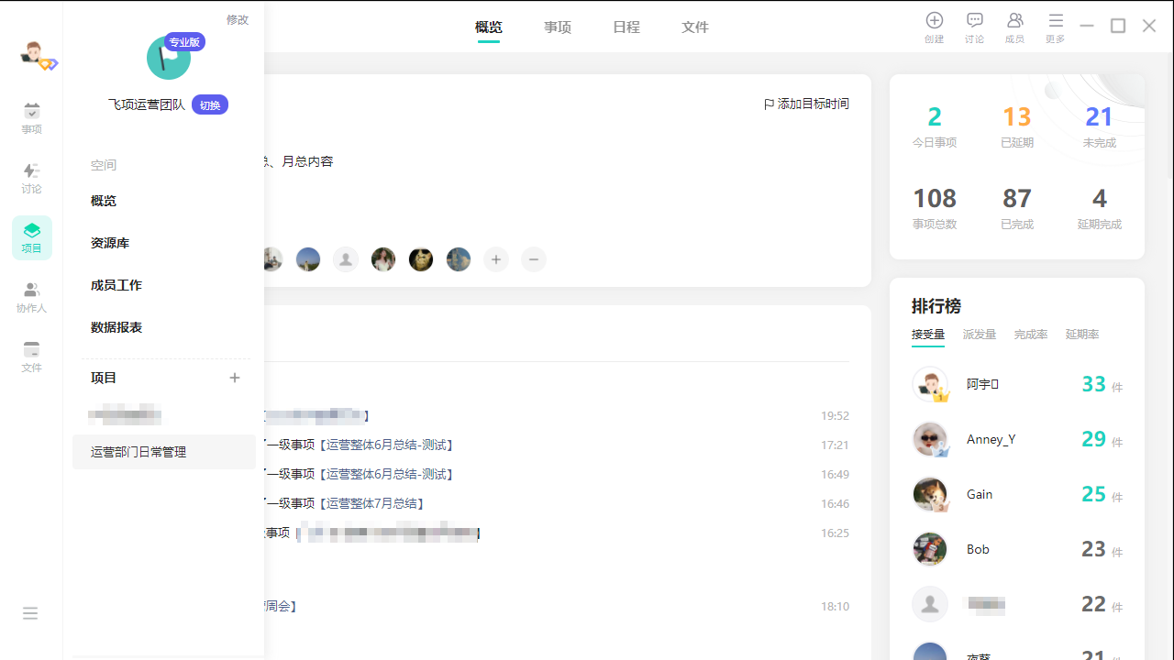
Task: Click the hamburger icon at sidebar bottom
Action: tap(30, 613)
